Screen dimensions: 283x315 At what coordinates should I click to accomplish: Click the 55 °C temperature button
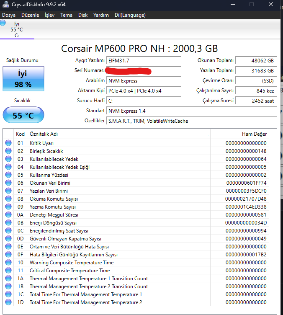click(x=23, y=115)
